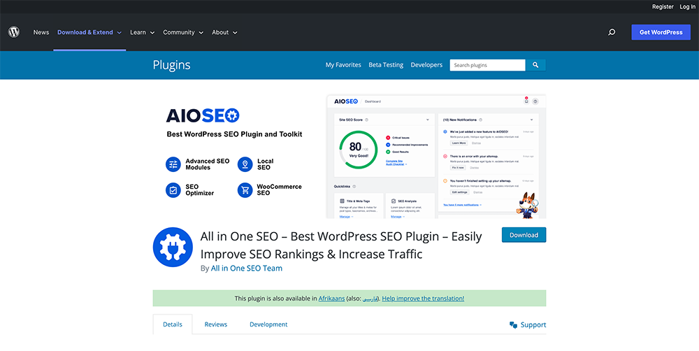Click Fix it now in dashboard preview
This screenshot has width=699, height=351.
458,167
